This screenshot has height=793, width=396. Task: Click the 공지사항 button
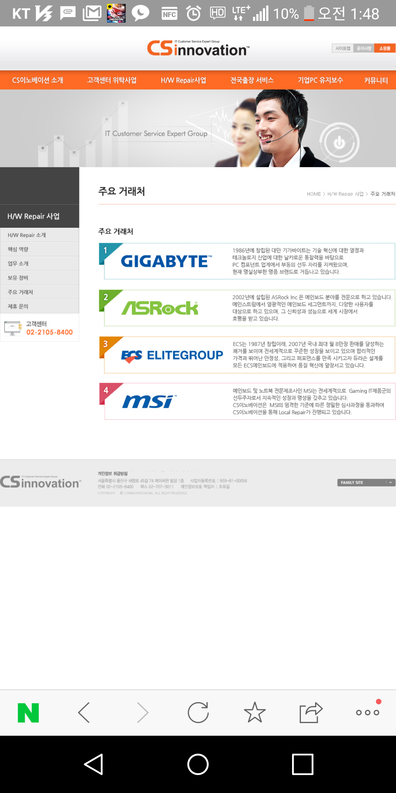(364, 48)
